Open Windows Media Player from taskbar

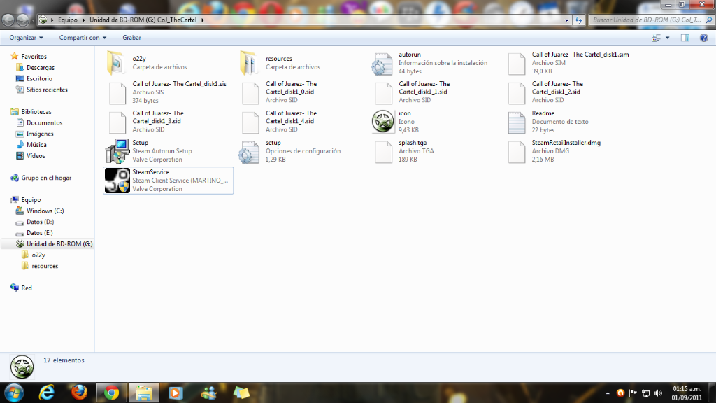point(176,393)
